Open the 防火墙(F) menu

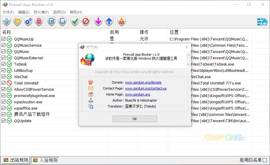pyautogui.click(x=41, y=12)
